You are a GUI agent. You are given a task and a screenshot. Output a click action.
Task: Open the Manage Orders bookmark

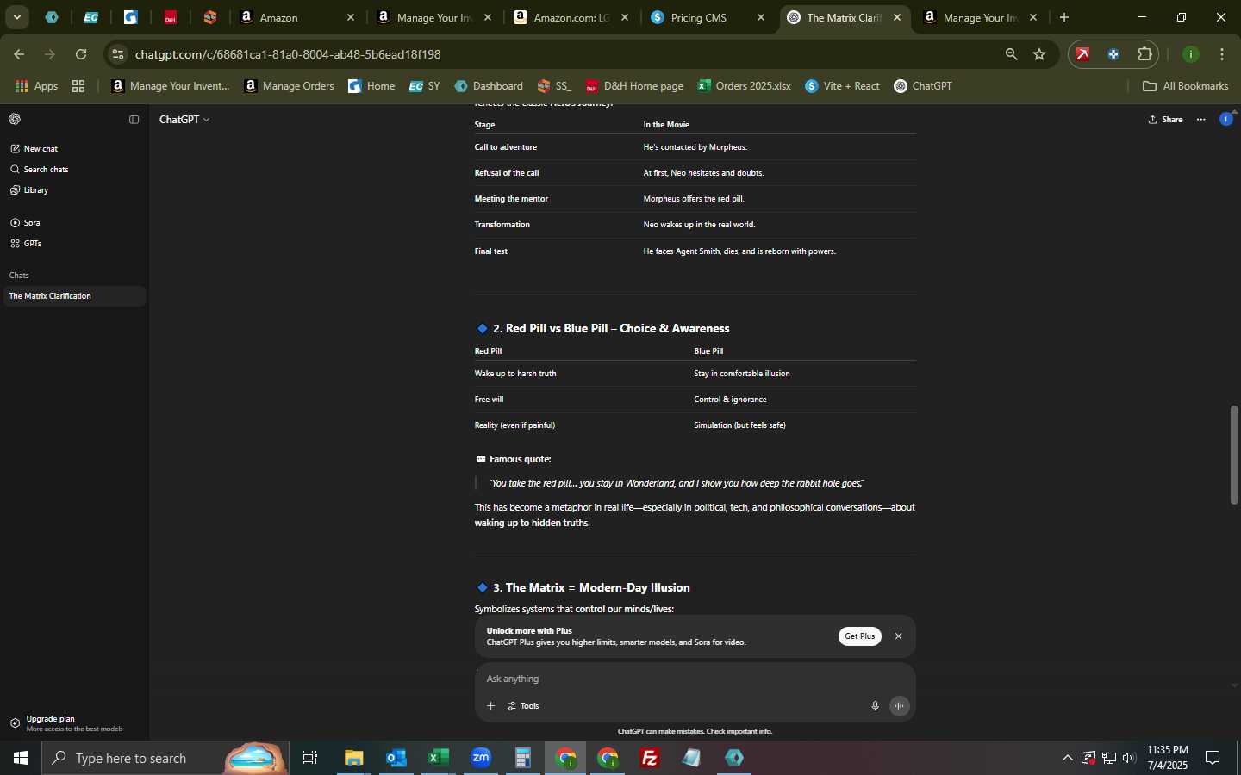coord(290,86)
